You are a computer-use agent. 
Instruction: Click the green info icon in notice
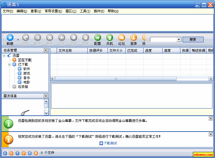8,124
